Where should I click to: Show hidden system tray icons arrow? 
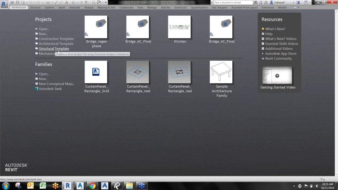(x=294, y=186)
